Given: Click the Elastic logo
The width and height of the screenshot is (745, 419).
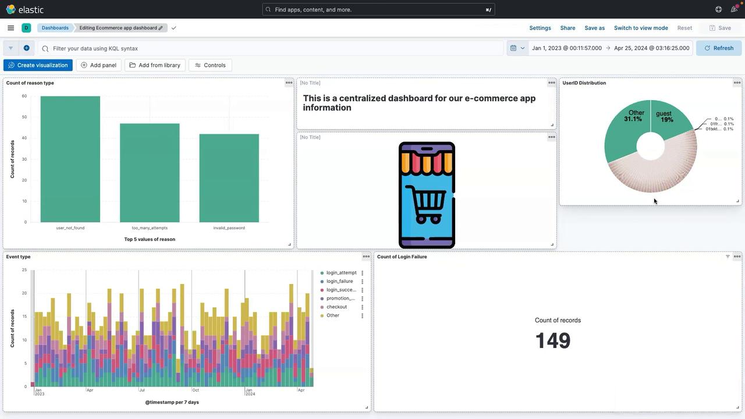Looking at the screenshot, I should (24, 9).
